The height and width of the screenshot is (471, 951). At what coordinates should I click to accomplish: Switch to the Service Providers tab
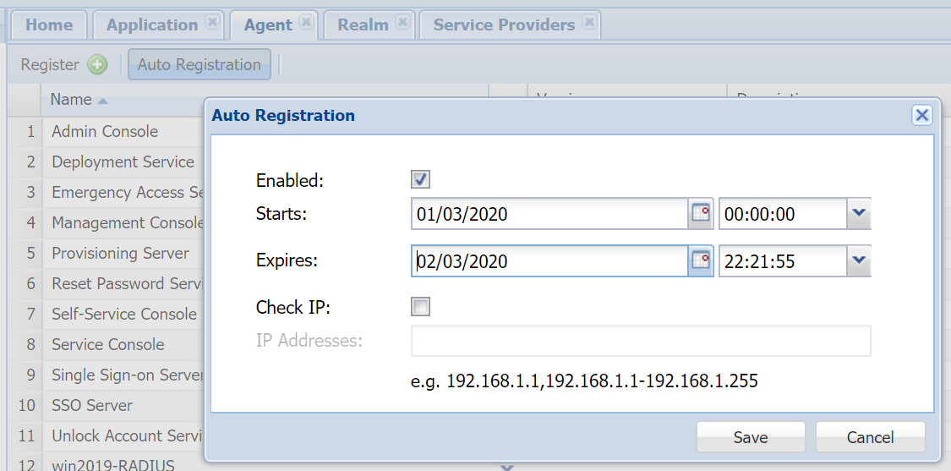[504, 25]
